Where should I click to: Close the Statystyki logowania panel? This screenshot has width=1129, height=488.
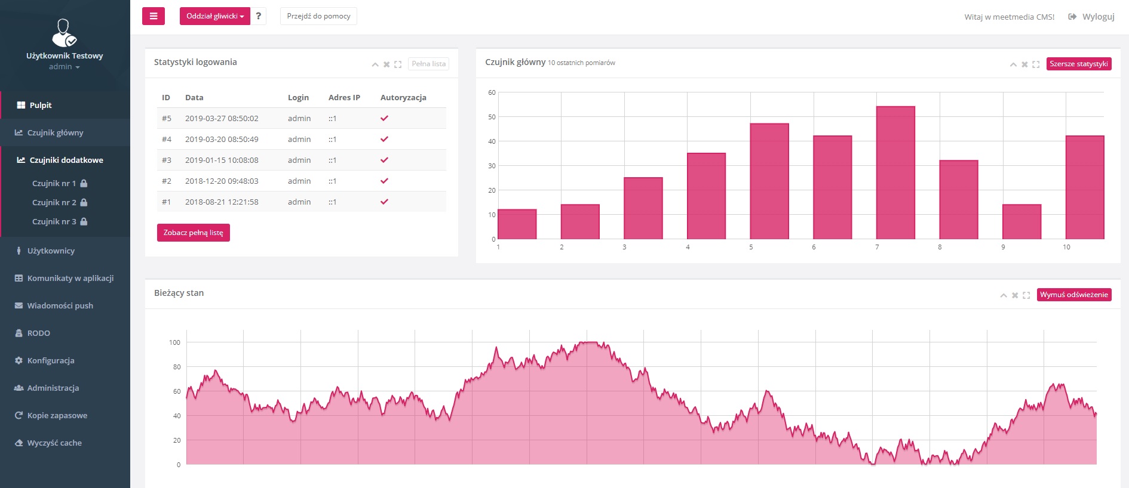pos(386,64)
